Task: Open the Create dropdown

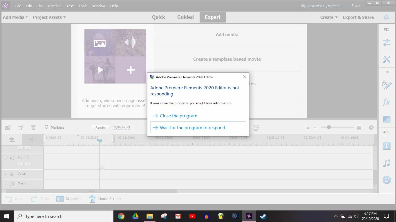Action: tap(329, 17)
